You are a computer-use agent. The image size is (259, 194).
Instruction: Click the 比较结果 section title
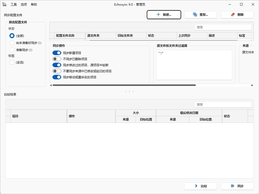coord(10,95)
